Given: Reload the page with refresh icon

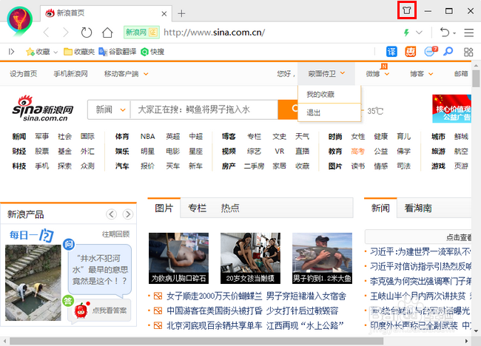Looking at the screenshot, I should click(x=86, y=33).
